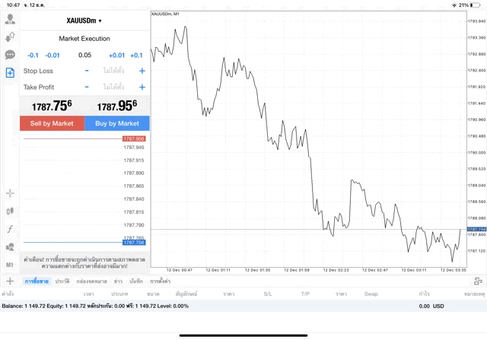Tap the candlestick chart type icon
This screenshot has width=487, height=340.
(x=10, y=211)
